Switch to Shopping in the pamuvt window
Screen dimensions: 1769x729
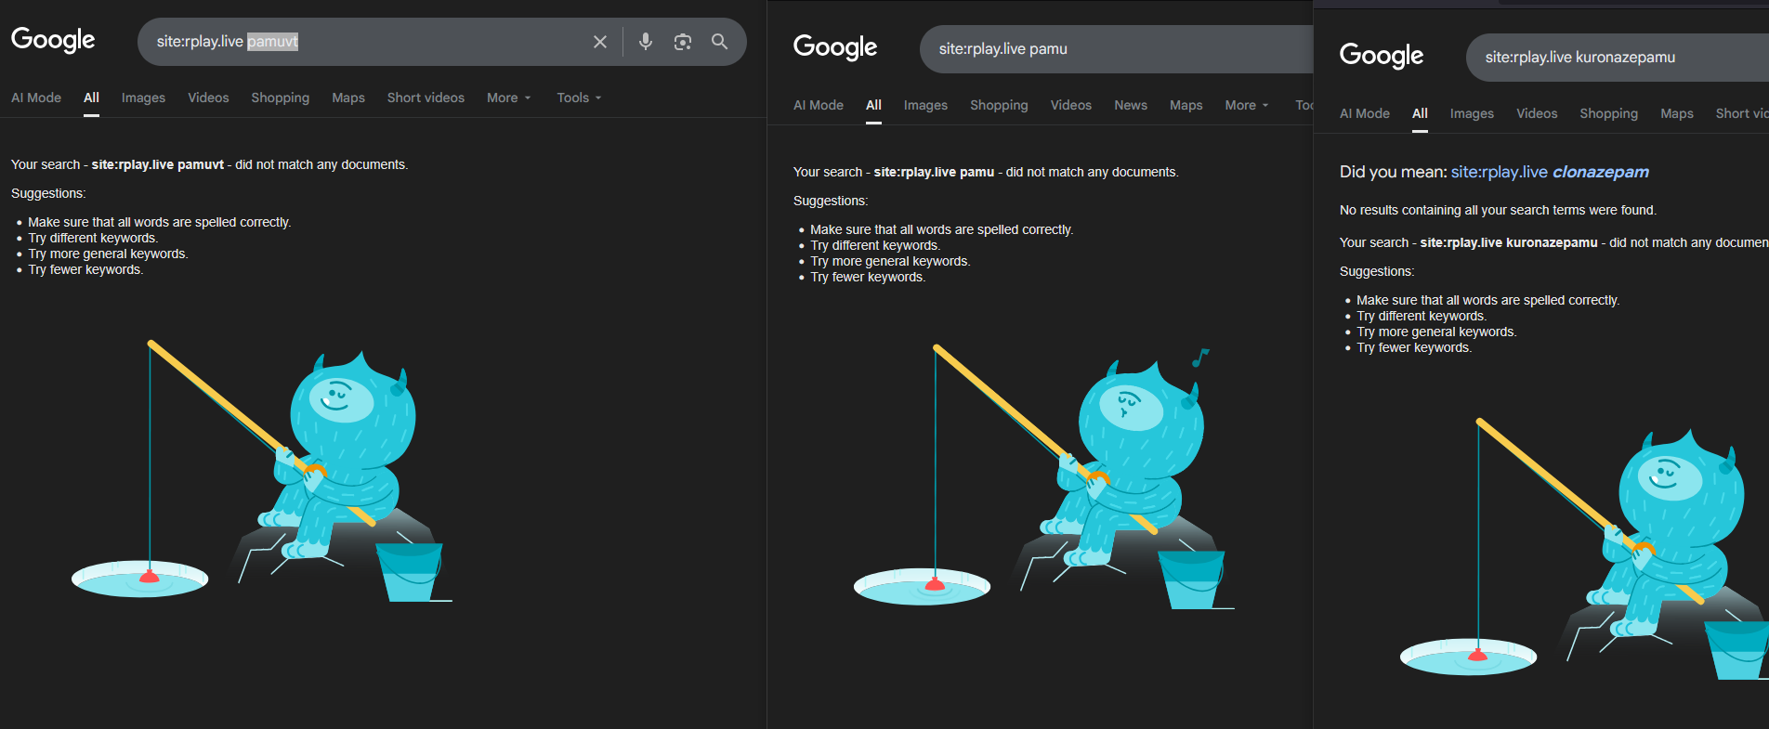[x=281, y=98]
